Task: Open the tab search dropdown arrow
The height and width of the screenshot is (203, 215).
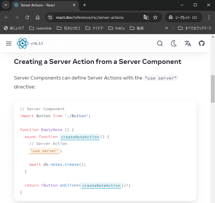Action: pos(6,5)
